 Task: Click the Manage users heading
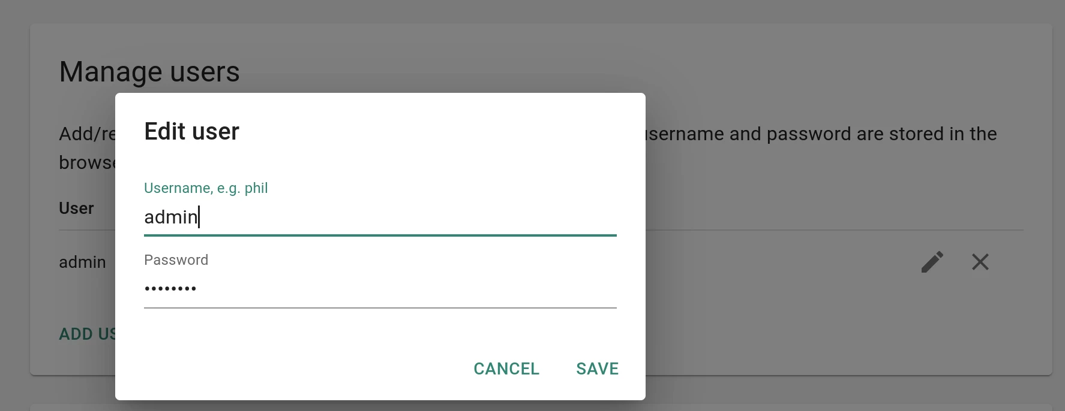(149, 71)
